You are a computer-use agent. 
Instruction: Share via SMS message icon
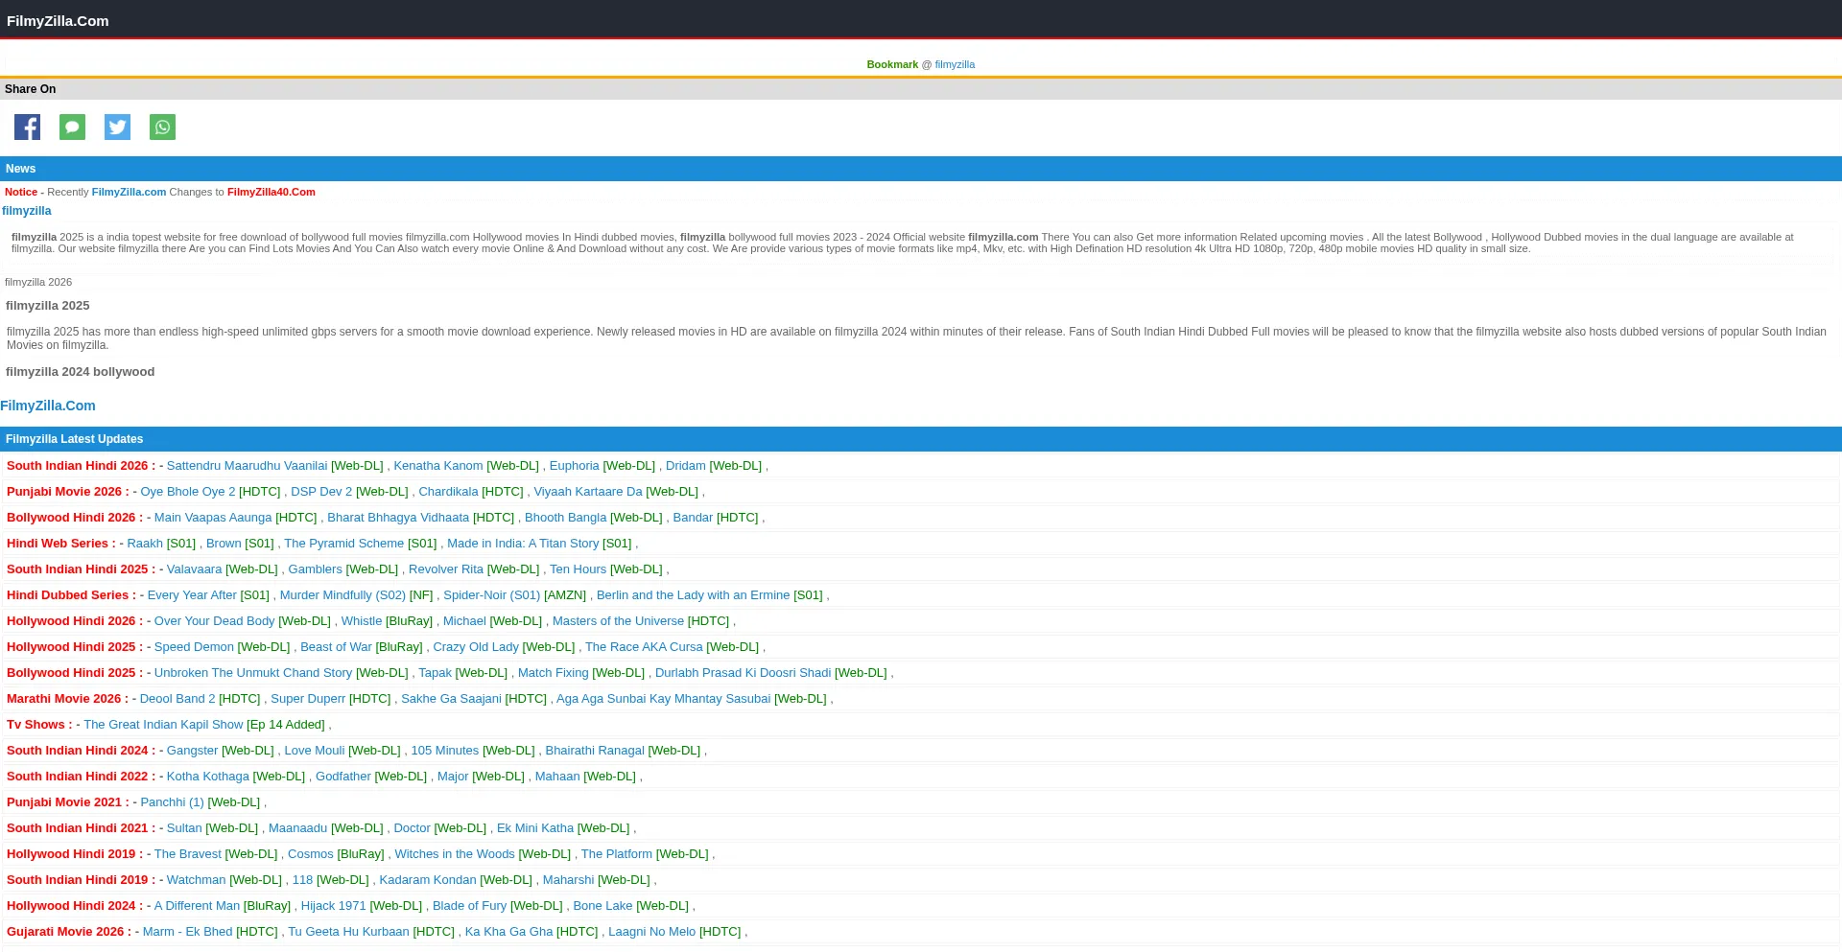[x=72, y=128]
